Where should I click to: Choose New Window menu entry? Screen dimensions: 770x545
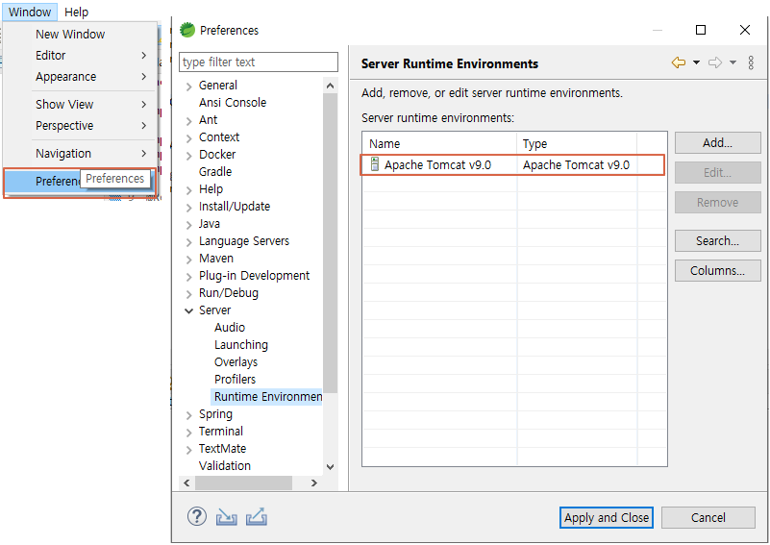80,34
